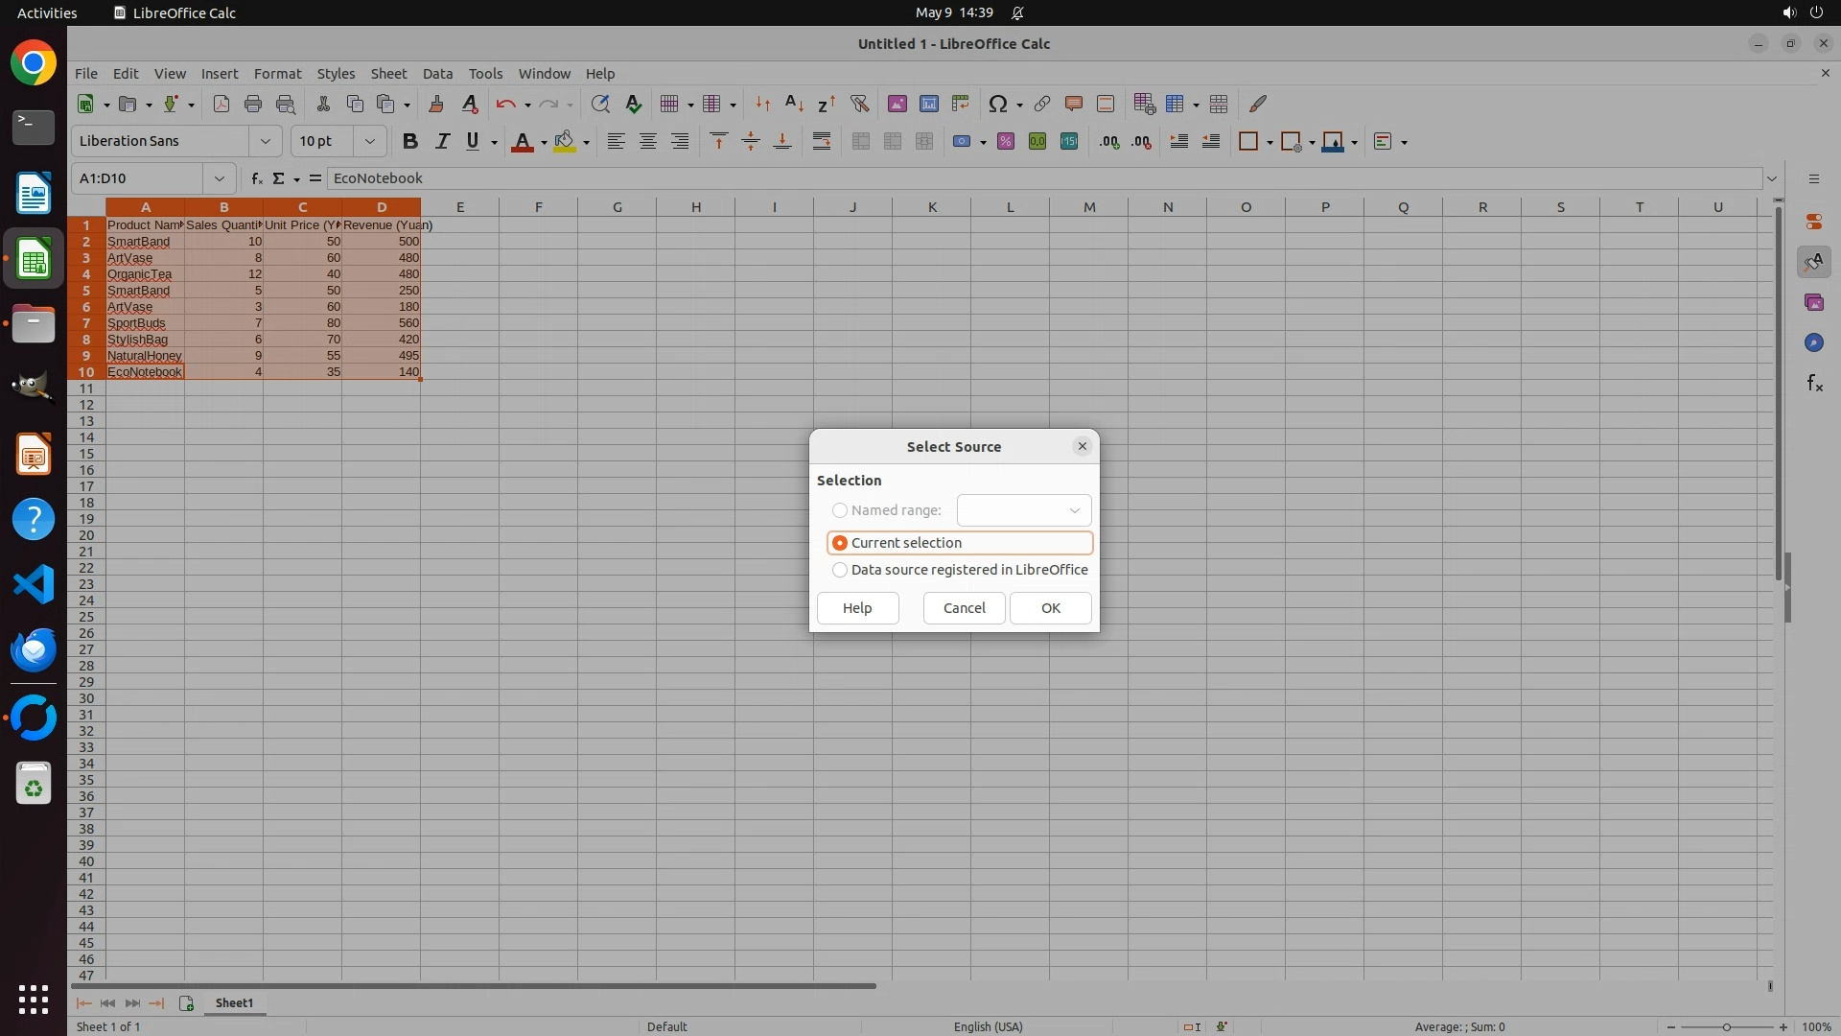Open the Data menu
The width and height of the screenshot is (1841, 1036).
[x=437, y=73]
